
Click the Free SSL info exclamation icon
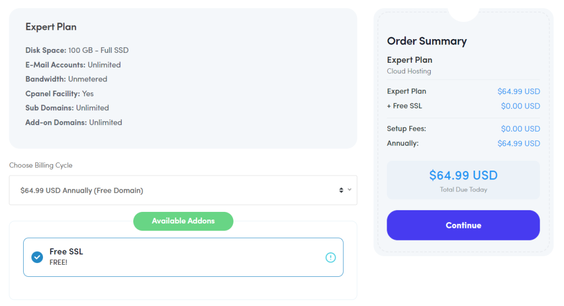[x=330, y=258]
